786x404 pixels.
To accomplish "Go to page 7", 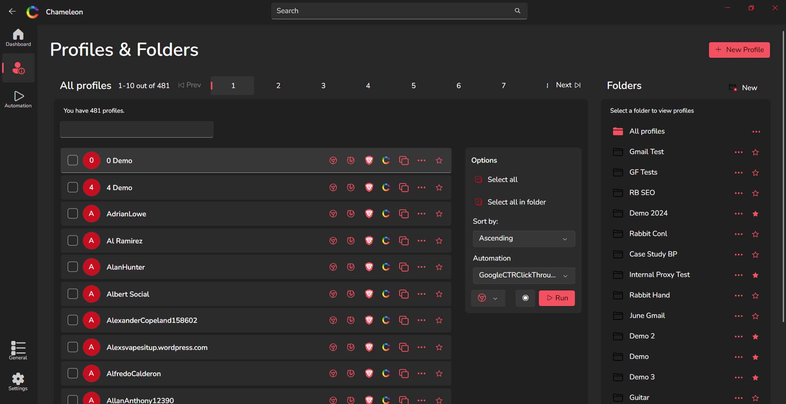I will point(503,85).
